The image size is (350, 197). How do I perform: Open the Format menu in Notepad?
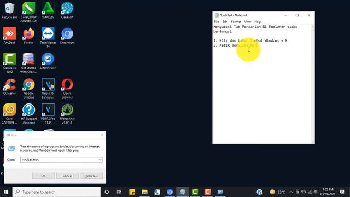click(236, 22)
